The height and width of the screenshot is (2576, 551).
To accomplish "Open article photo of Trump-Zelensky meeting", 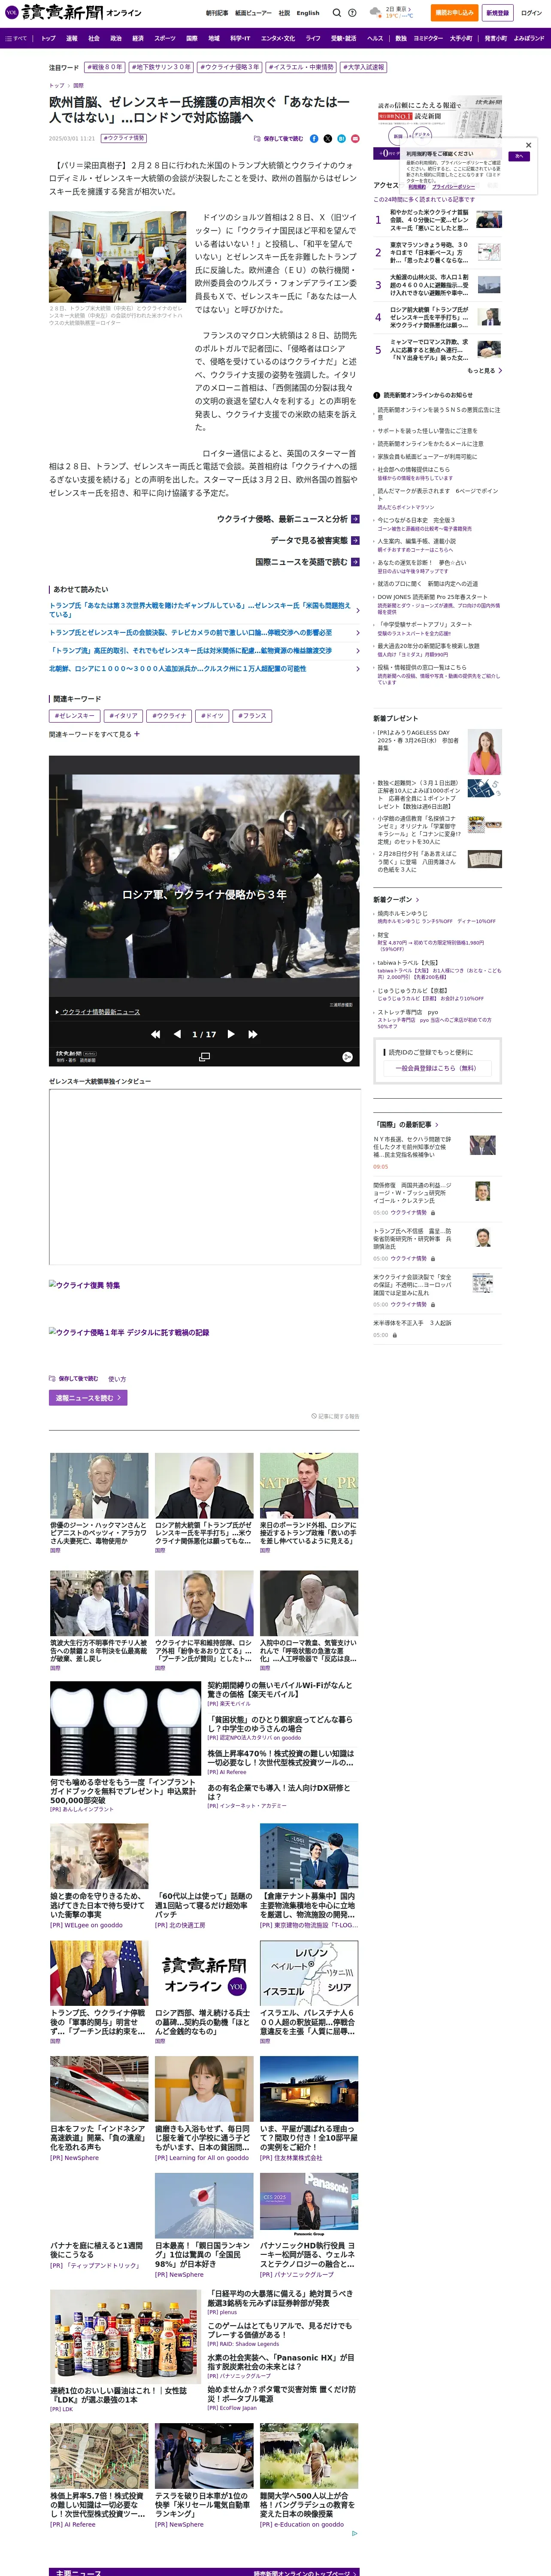I will point(117,257).
